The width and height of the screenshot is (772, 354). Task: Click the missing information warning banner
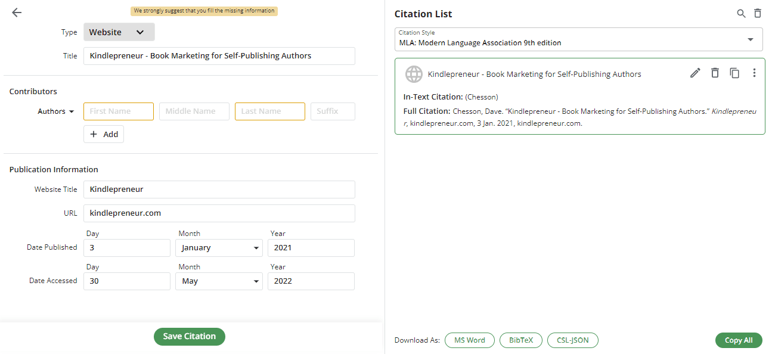(x=204, y=11)
